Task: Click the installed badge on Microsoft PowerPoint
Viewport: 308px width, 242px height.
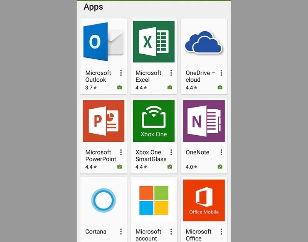Action: click(120, 167)
